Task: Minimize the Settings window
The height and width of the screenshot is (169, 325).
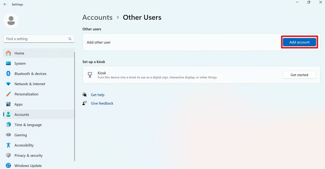Action: (x=297, y=2)
